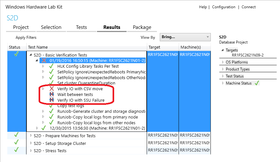Click the Status column header
This screenshot has width=280, height=162.
[15, 47]
